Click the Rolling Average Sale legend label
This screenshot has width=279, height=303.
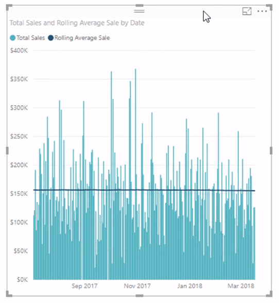pyautogui.click(x=82, y=38)
